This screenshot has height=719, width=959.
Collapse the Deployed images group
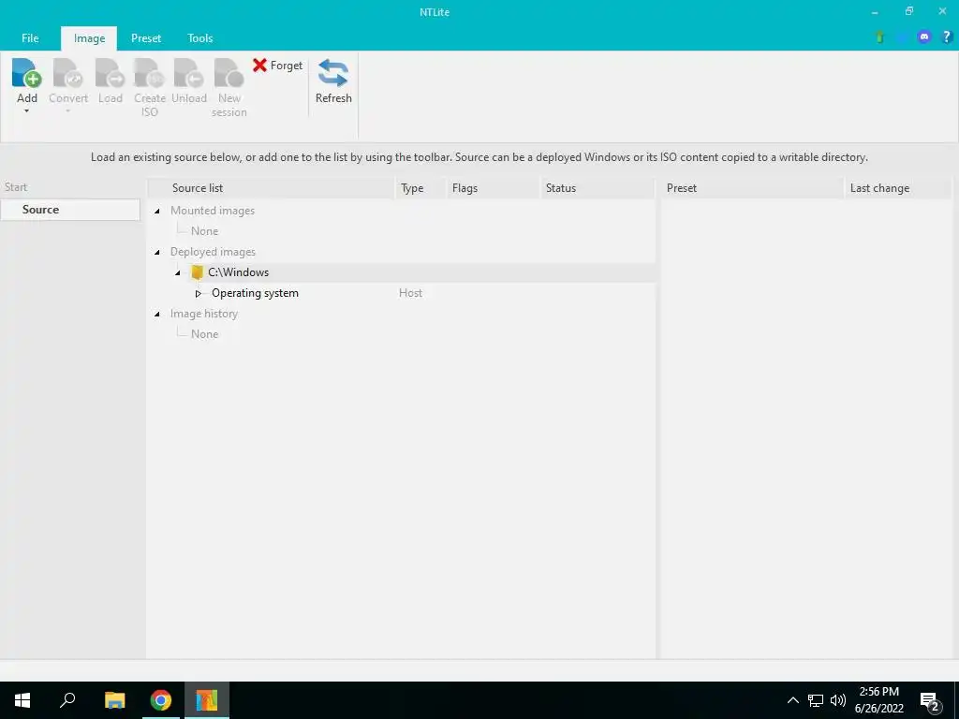(x=157, y=252)
